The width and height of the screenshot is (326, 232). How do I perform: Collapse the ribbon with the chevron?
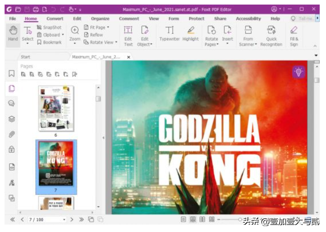pyautogui.click(x=315, y=46)
